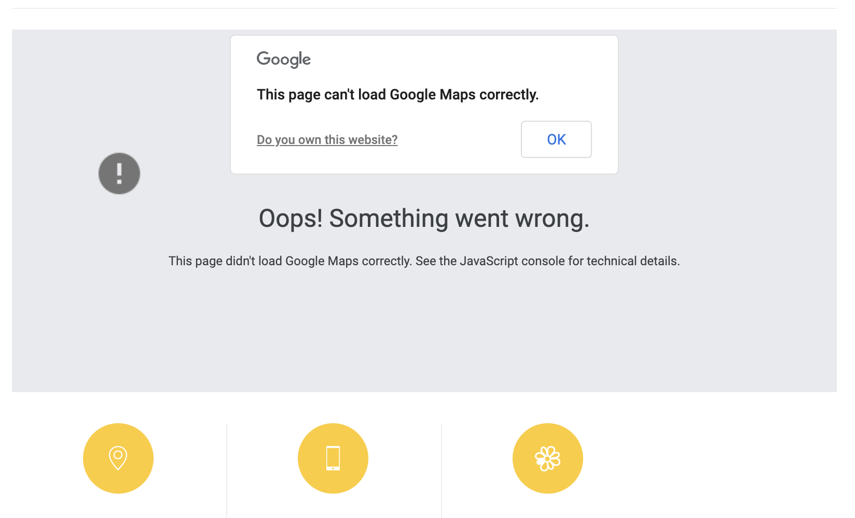This screenshot has height=518, width=855.
Task: Open the "Do you own this website?" link
Action: tap(327, 140)
